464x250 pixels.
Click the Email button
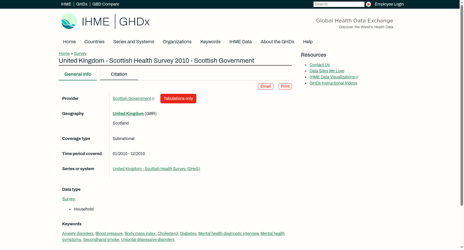pyautogui.click(x=266, y=86)
